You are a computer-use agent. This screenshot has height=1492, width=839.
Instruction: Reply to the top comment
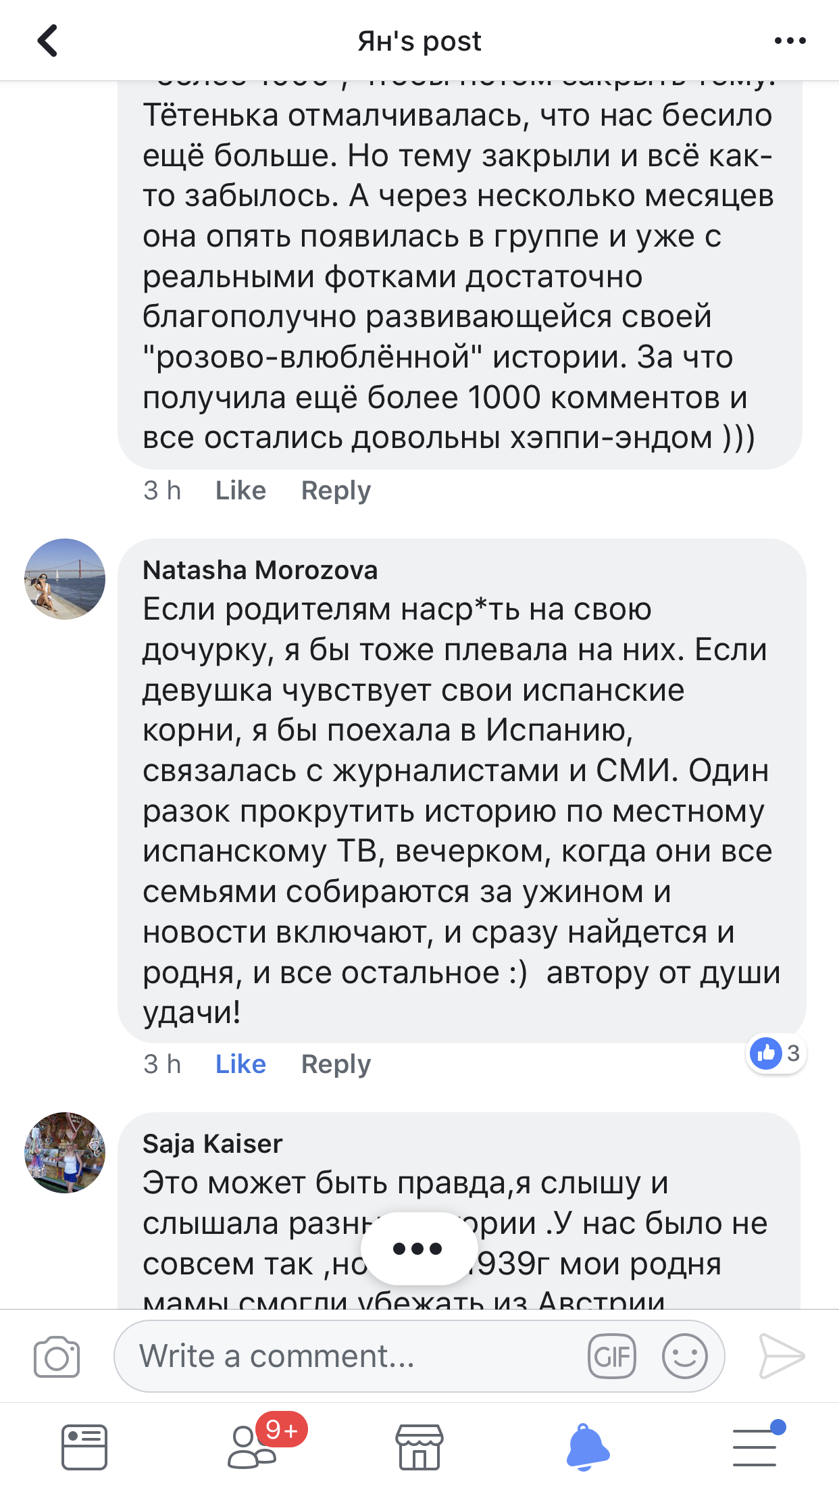click(336, 491)
